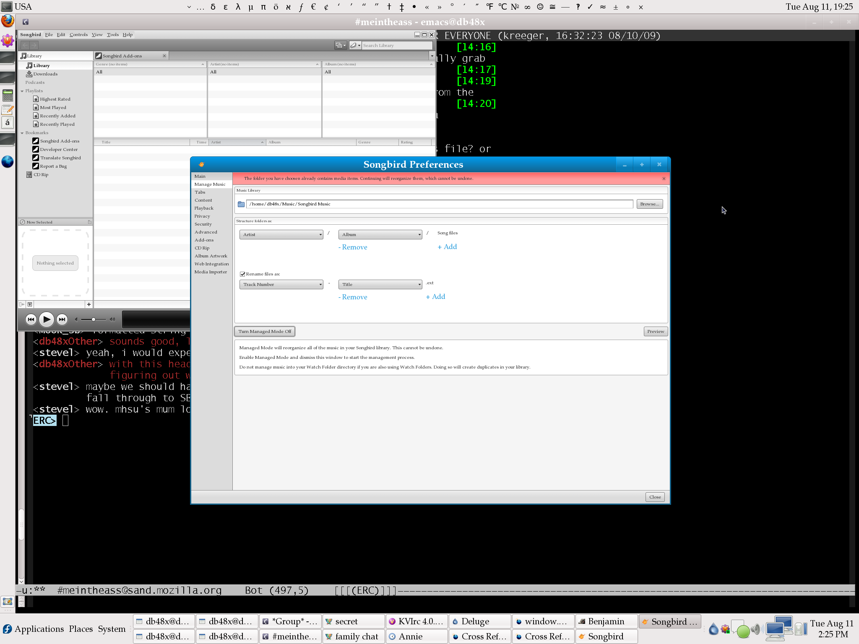Click the add playlist plus button
Viewport: 859px width, 644px height.
[89, 304]
